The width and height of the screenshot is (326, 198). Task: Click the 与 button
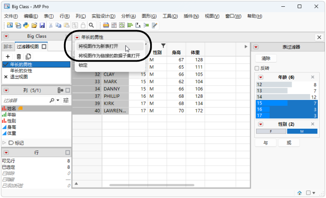pos(266,143)
